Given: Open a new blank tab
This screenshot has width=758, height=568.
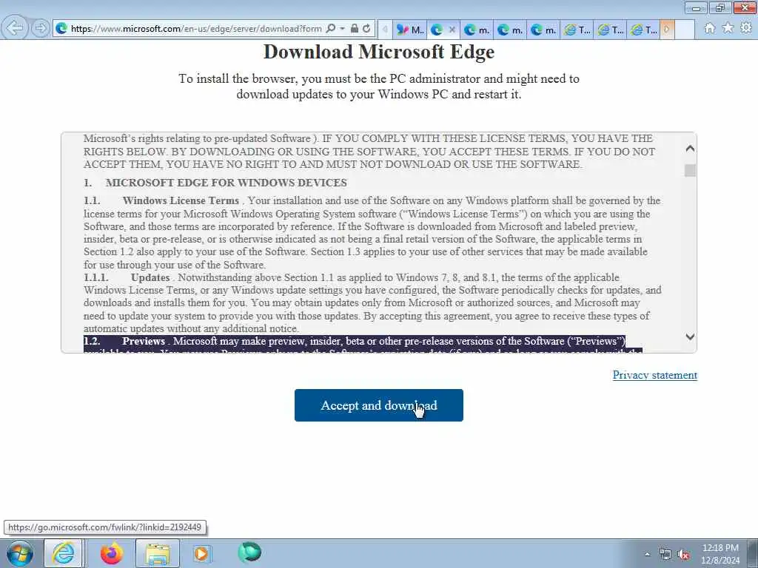Looking at the screenshot, I should coord(685,30).
